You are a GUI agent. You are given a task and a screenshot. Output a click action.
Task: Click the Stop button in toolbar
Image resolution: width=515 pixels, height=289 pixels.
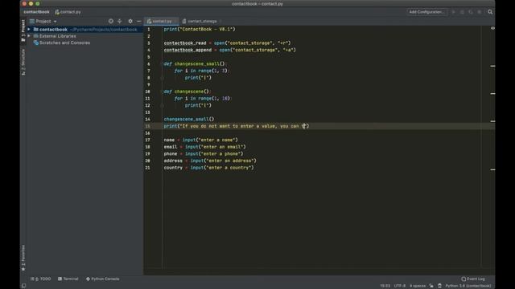480,12
